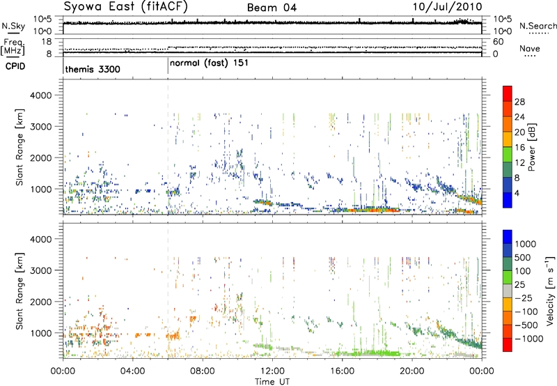Click the strong echo near 18:00 in power plot
The image size is (557, 386).
(x=373, y=210)
